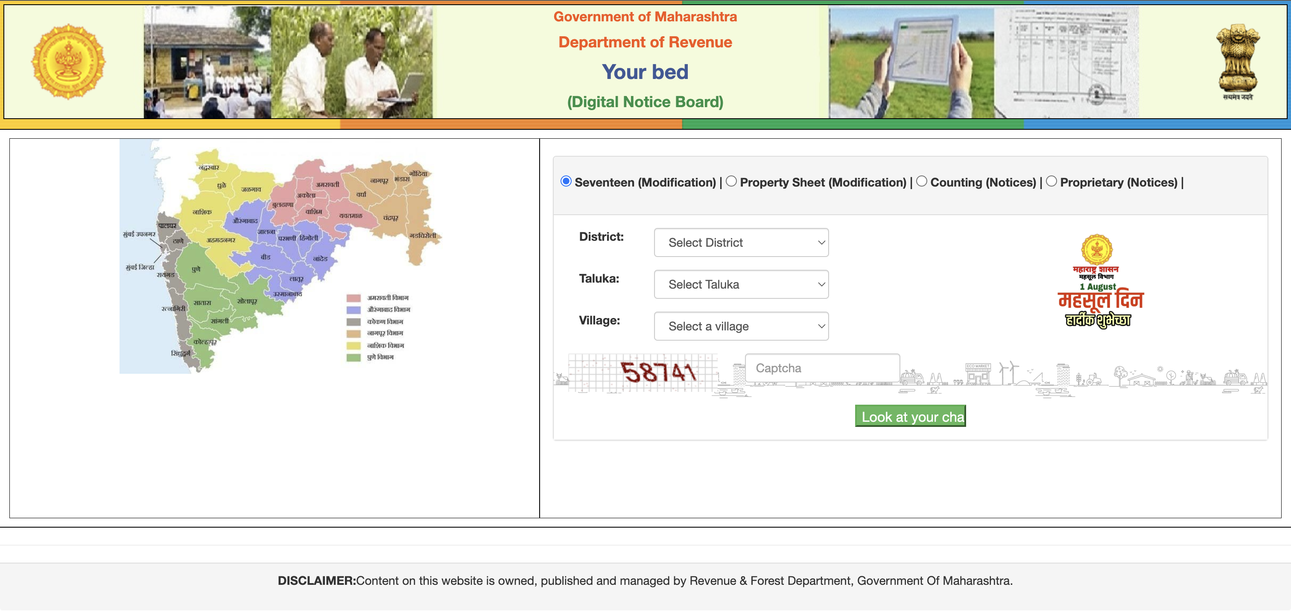
Task: Click the Government of Maharashtra title
Action: point(645,17)
